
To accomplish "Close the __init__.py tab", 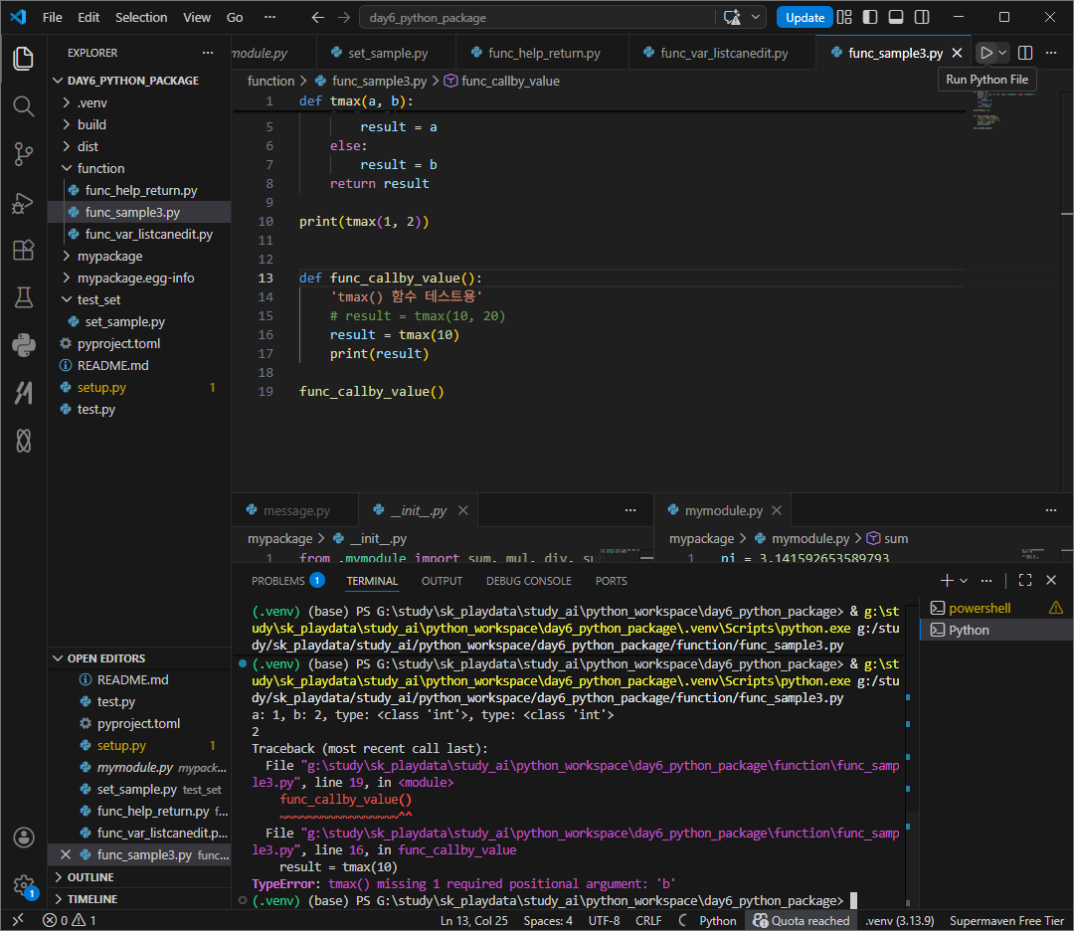I will click(463, 511).
